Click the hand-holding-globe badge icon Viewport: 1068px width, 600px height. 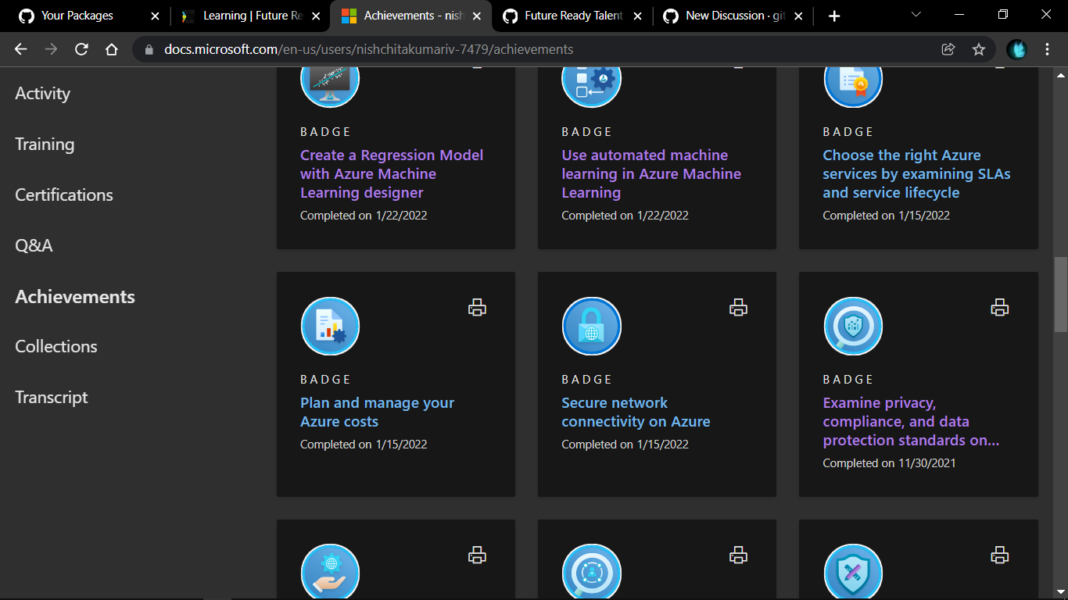click(330, 572)
